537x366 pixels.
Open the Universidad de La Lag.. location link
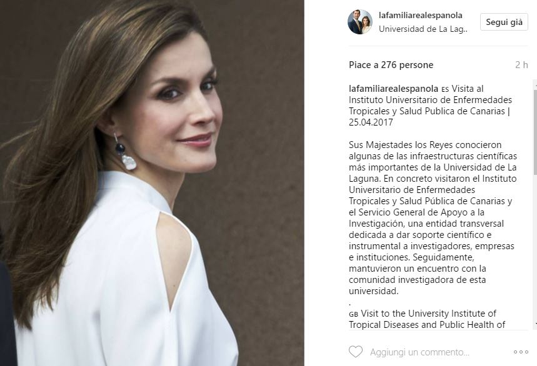(x=423, y=29)
